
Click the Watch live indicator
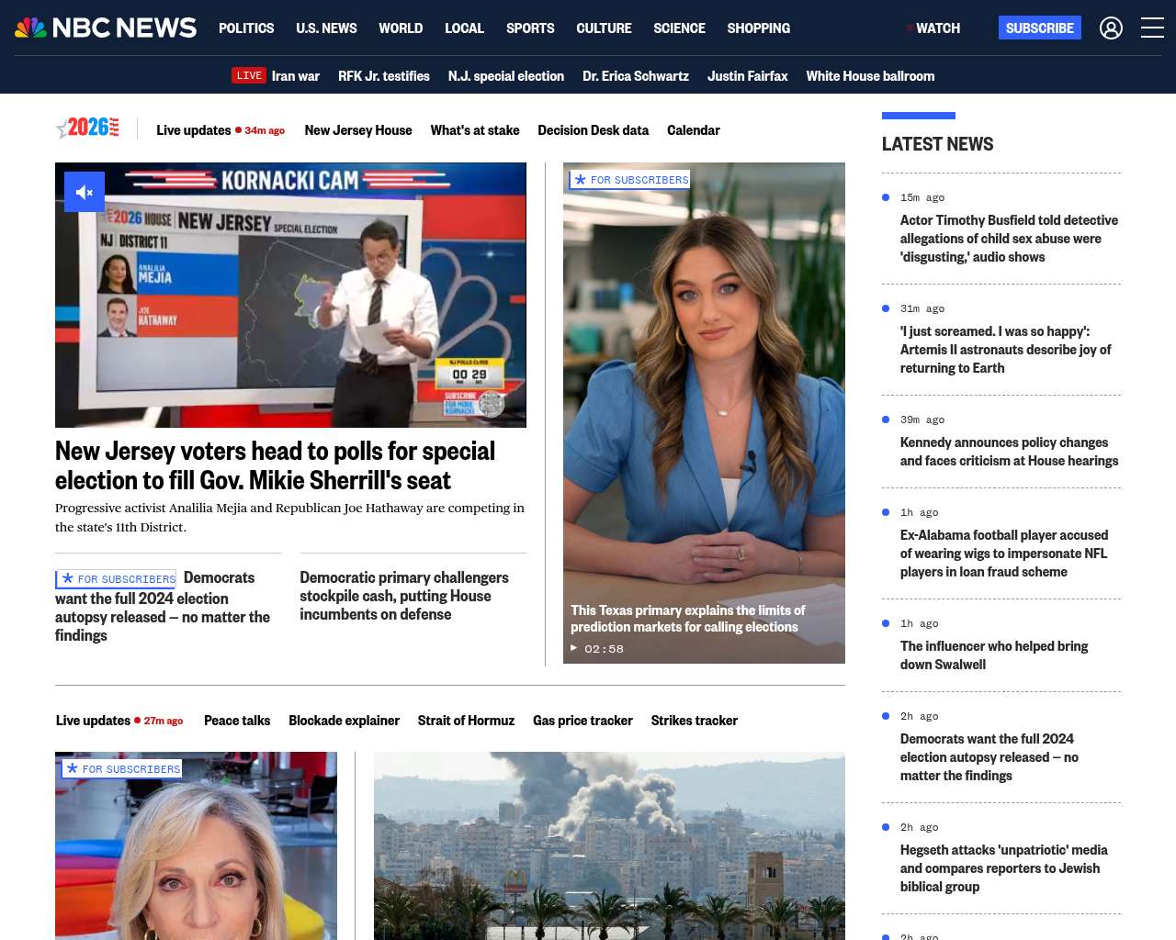point(933,28)
